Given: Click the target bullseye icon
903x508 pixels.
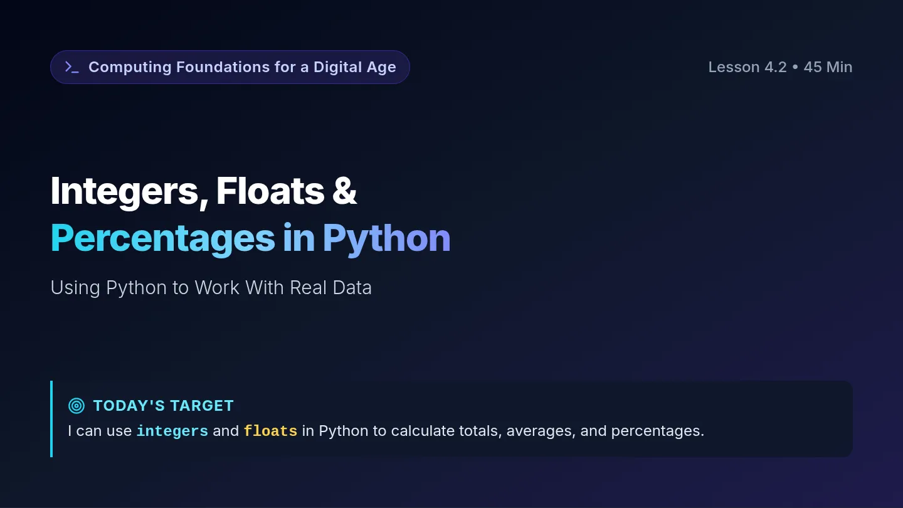Looking at the screenshot, I should [x=77, y=406].
